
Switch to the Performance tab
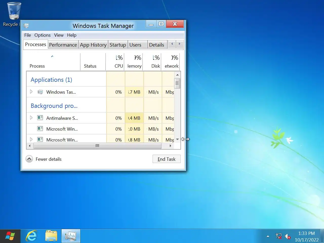[x=63, y=45]
